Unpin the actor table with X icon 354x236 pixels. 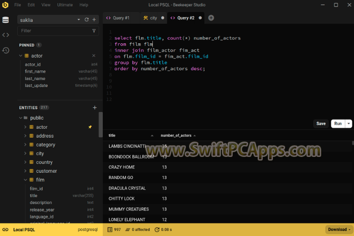pyautogui.click(x=94, y=56)
